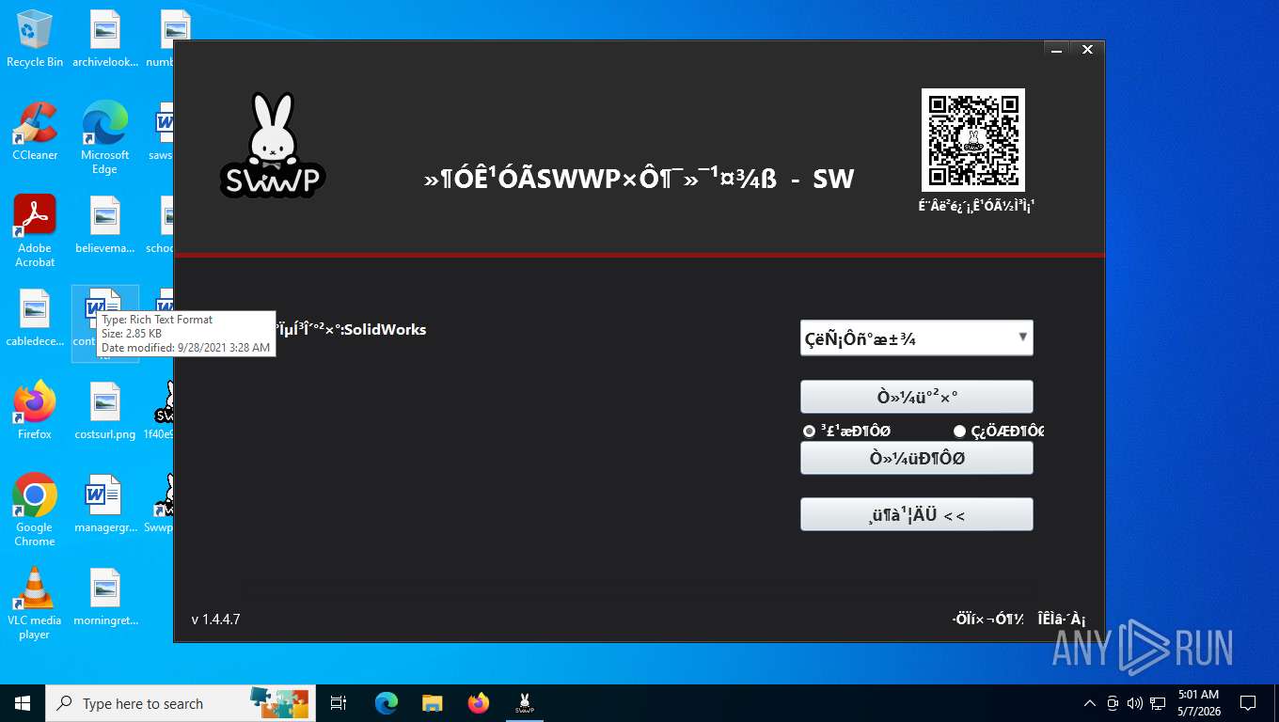Viewport: 1279px width, 722px height.
Task: Open the version selection dropdown
Action: point(917,338)
